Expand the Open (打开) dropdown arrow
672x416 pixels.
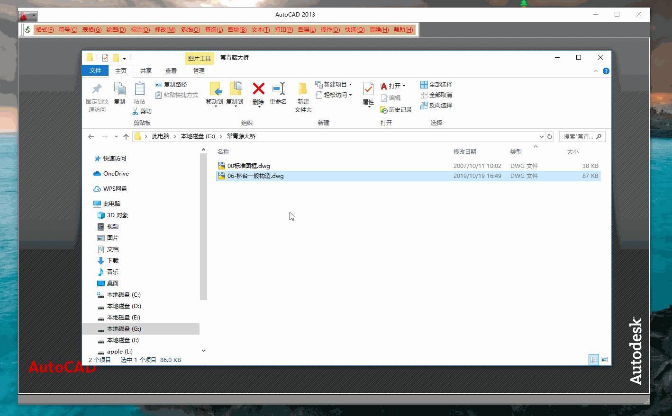(404, 86)
